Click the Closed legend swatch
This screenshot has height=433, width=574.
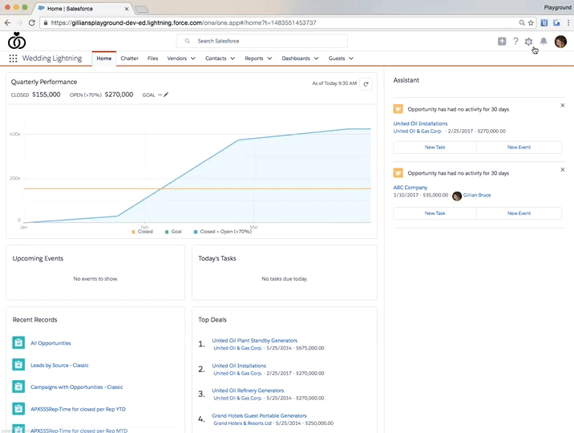coord(134,232)
